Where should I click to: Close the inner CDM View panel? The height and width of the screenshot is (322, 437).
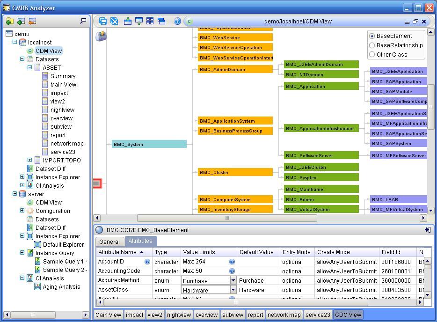tap(424, 22)
